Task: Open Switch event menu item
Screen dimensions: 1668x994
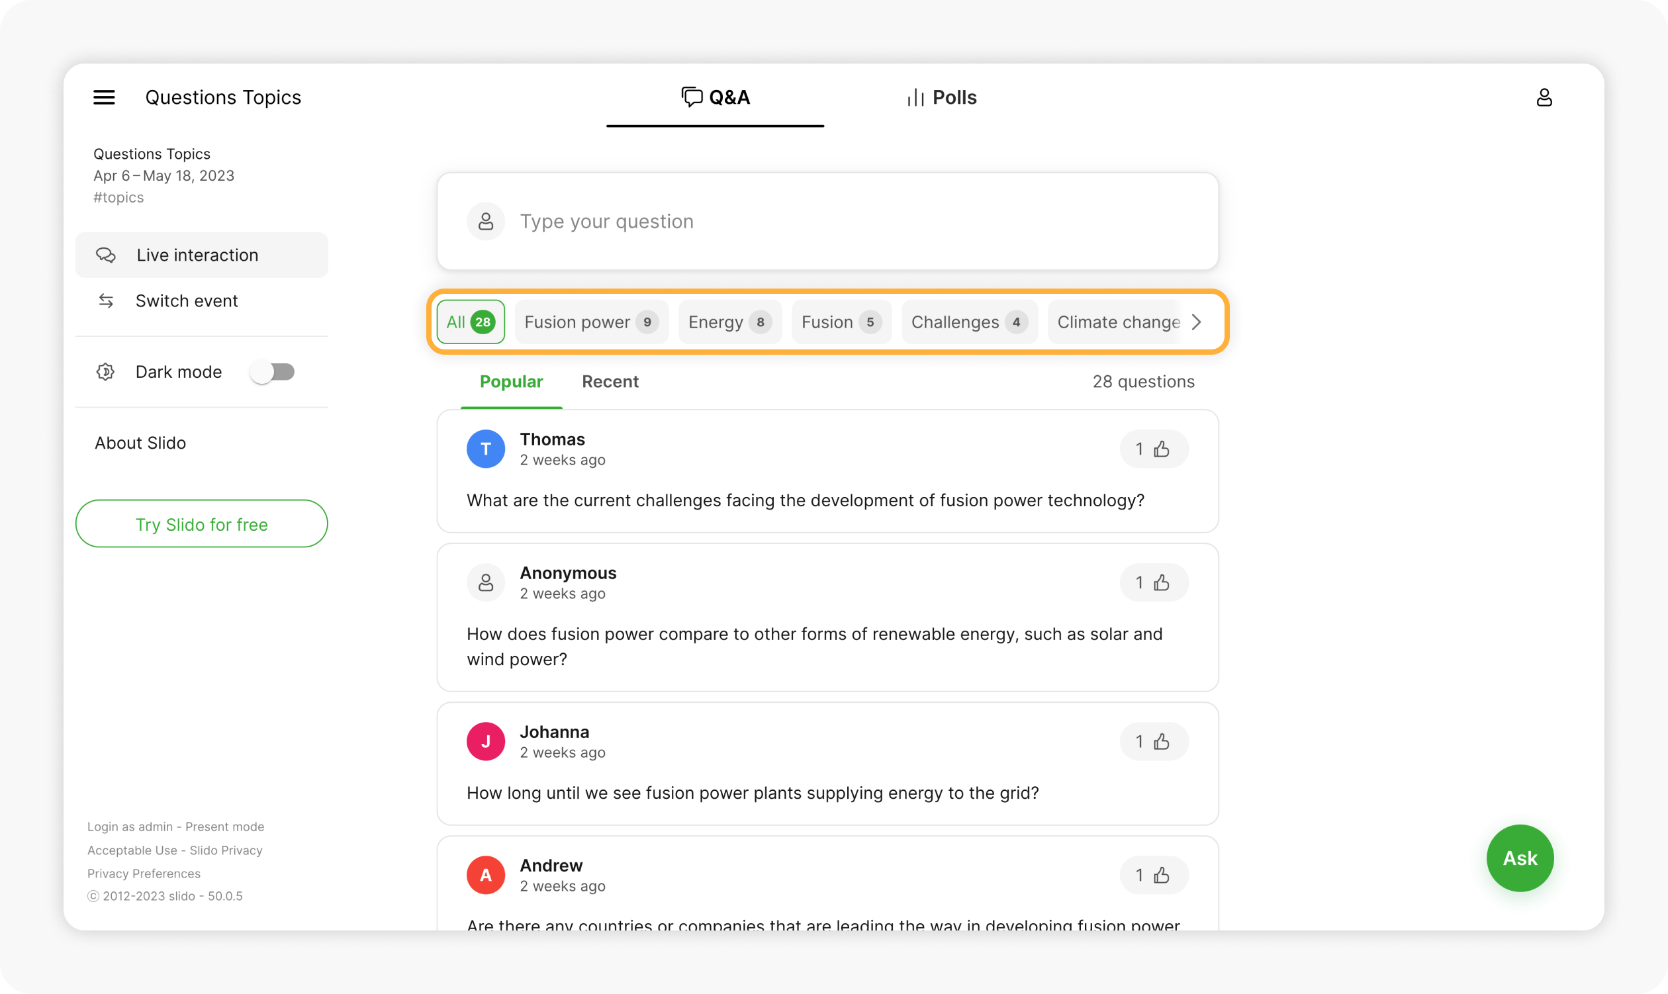Action: (x=202, y=300)
